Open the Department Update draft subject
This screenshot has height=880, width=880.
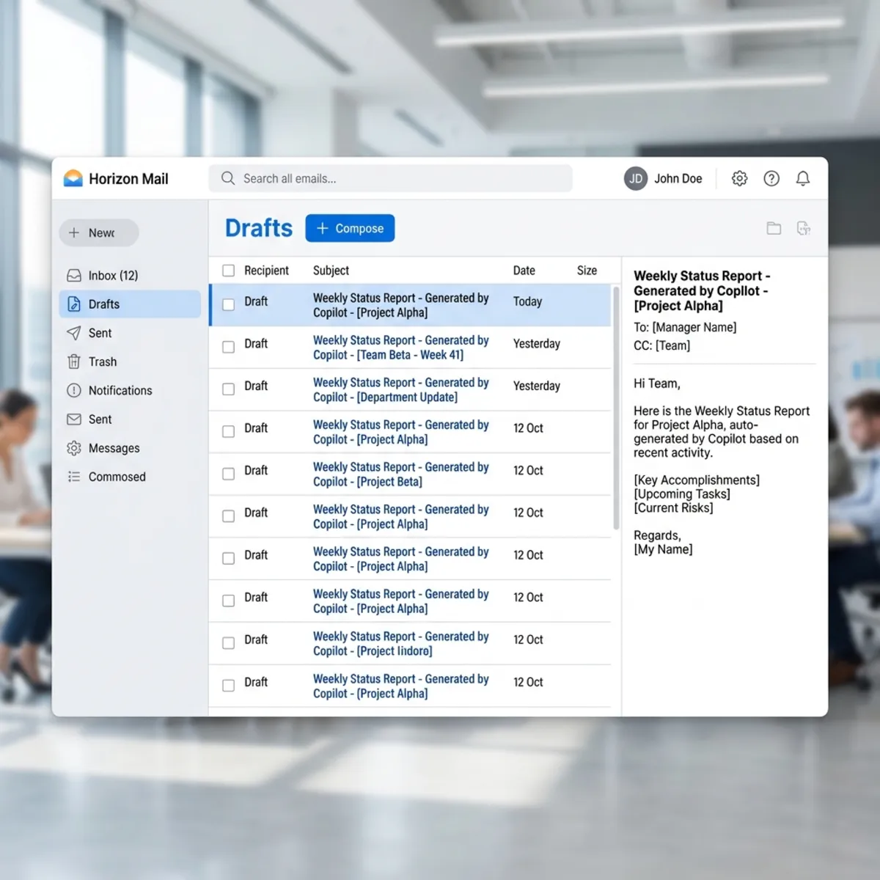point(400,390)
